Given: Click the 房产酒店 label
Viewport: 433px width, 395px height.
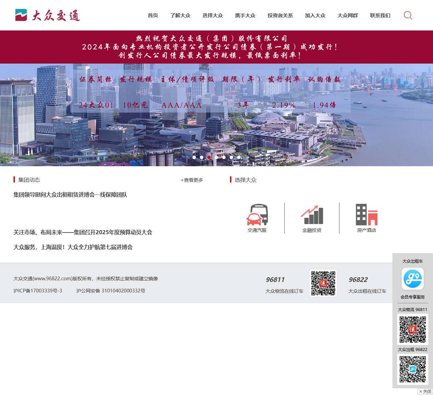Looking at the screenshot, I should coord(367,230).
